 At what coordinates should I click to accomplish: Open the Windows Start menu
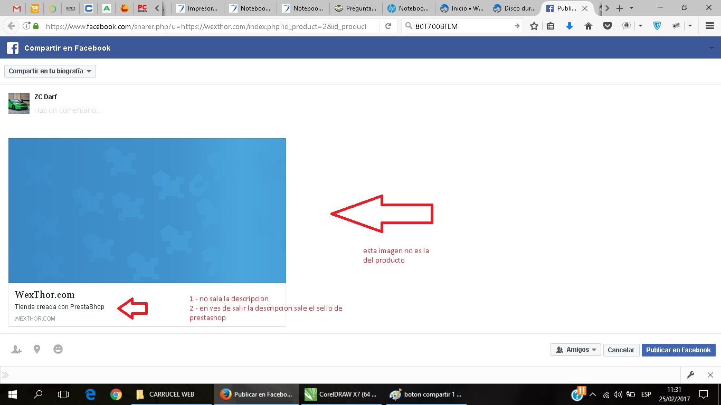click(13, 394)
